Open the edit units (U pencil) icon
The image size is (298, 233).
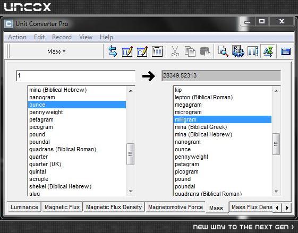[127, 51]
